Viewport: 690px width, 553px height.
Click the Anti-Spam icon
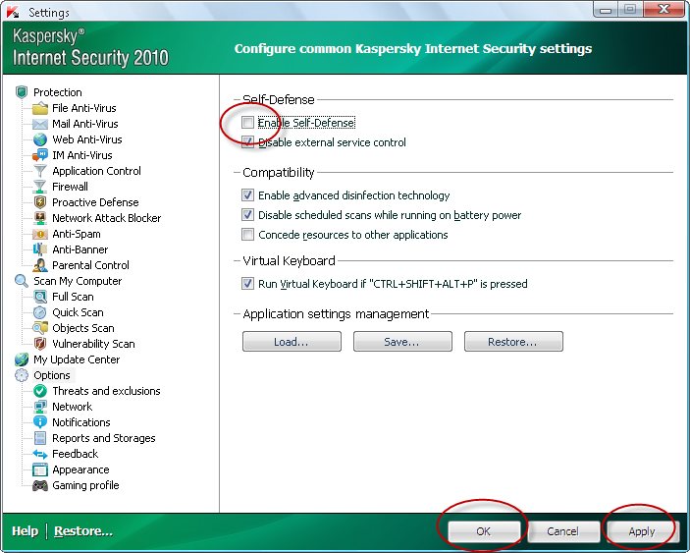point(40,234)
